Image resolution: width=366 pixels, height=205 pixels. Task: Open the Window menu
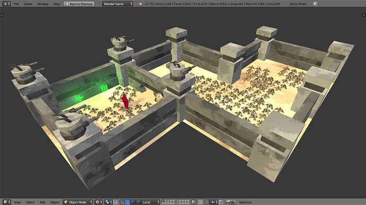[43, 4]
